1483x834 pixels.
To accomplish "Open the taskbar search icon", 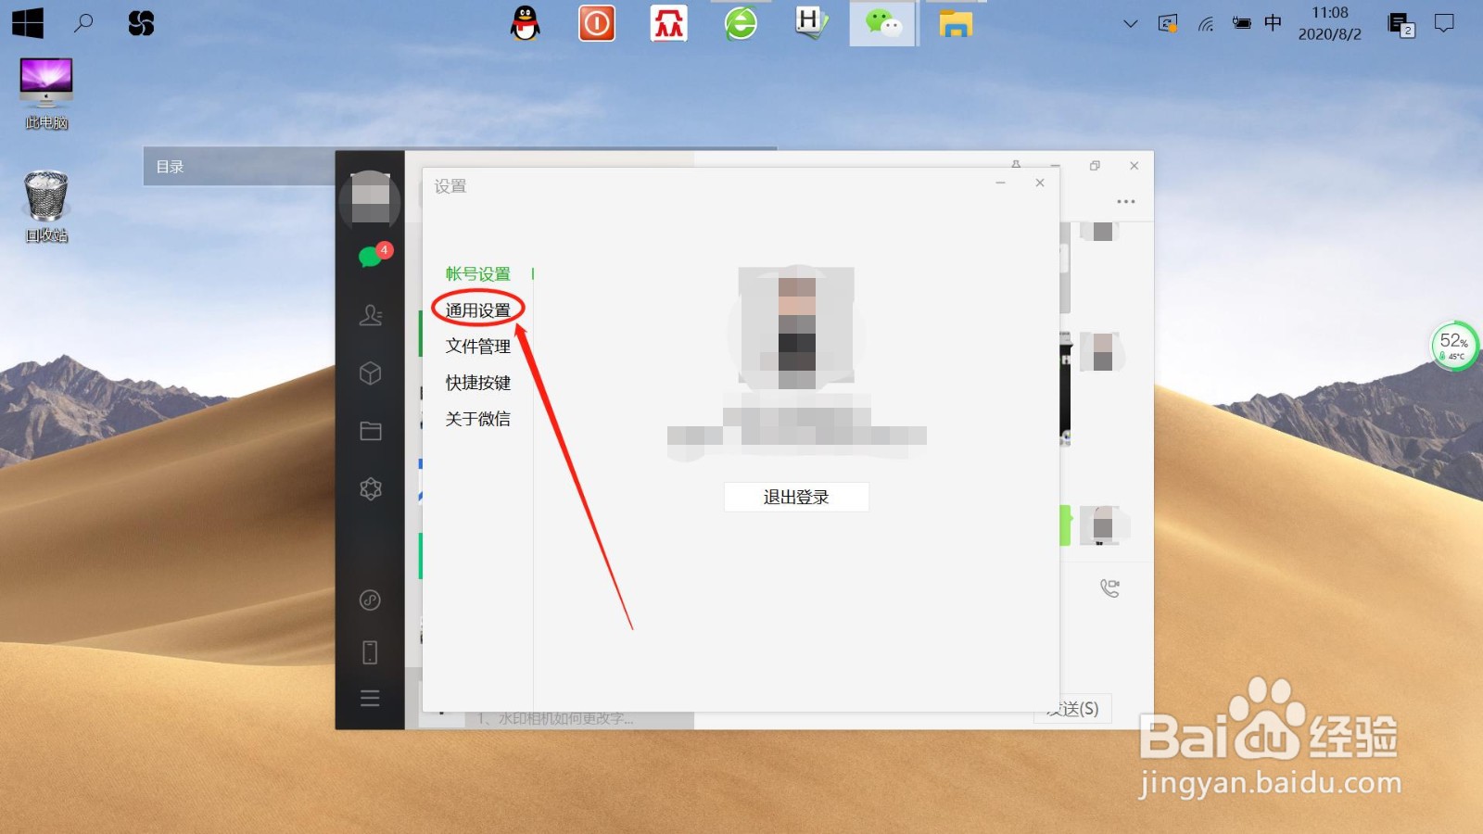I will tap(83, 23).
